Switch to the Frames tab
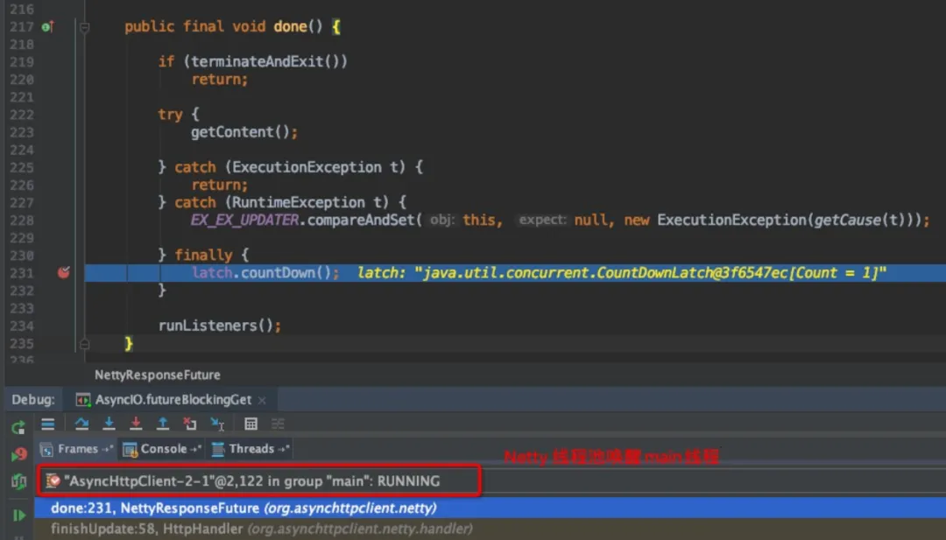Screen dimensions: 946x540 [75, 449]
